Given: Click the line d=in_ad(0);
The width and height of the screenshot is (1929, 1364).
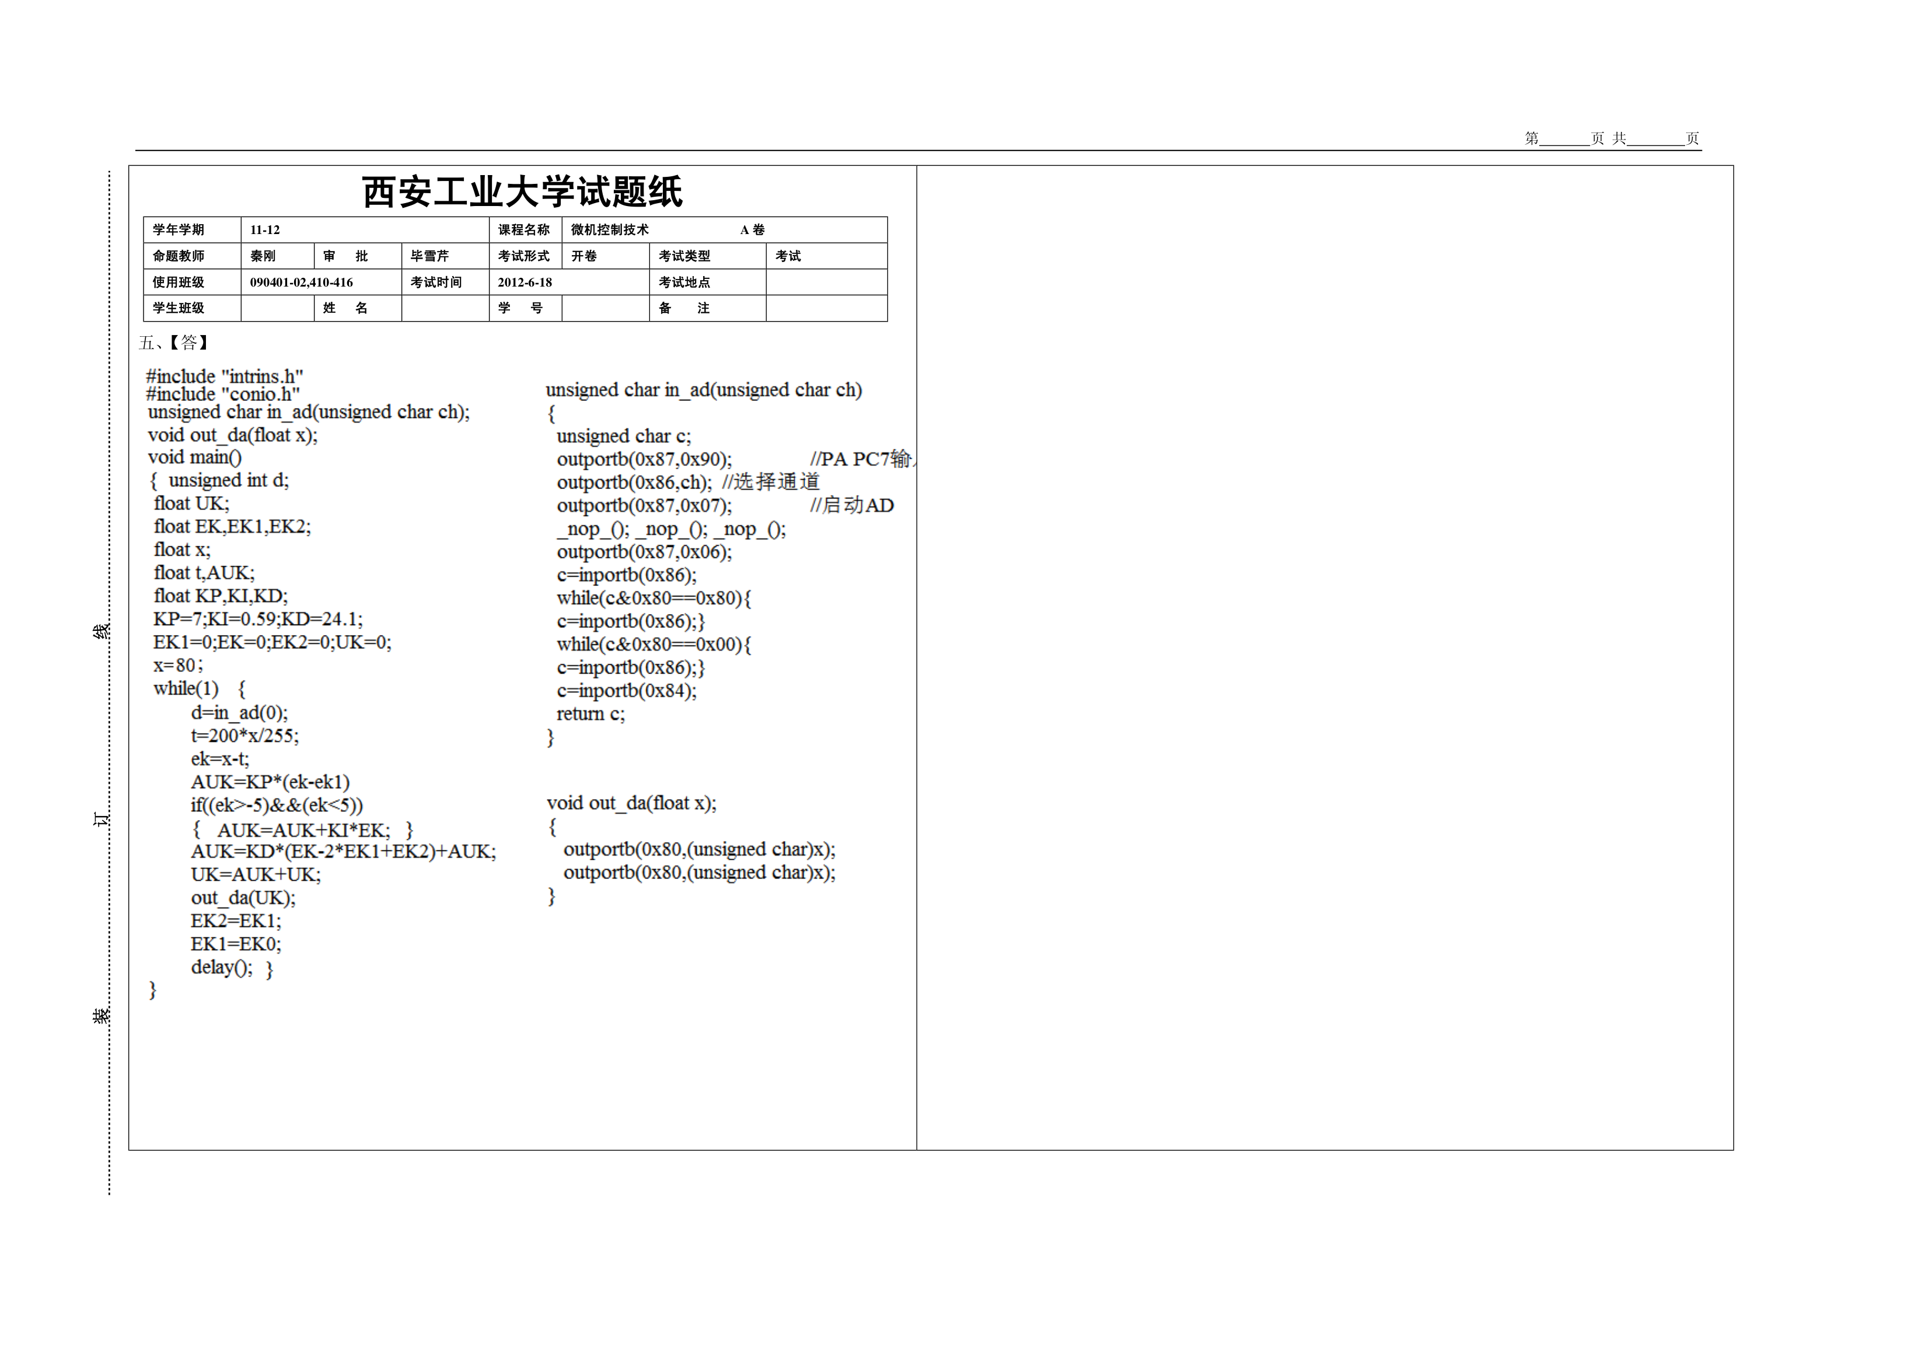Looking at the screenshot, I should pyautogui.click(x=239, y=713).
